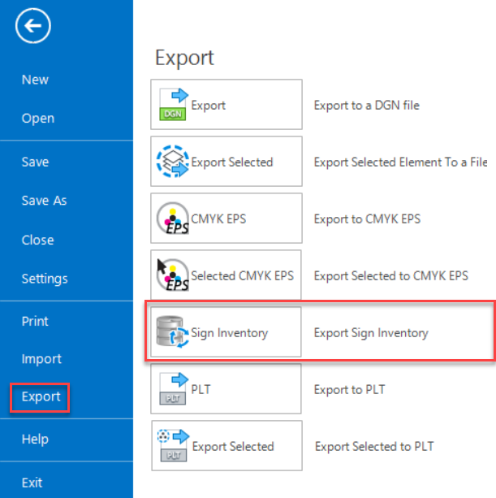Click the Sign Inventory button label
This screenshot has width=496, height=498.
[x=229, y=333]
